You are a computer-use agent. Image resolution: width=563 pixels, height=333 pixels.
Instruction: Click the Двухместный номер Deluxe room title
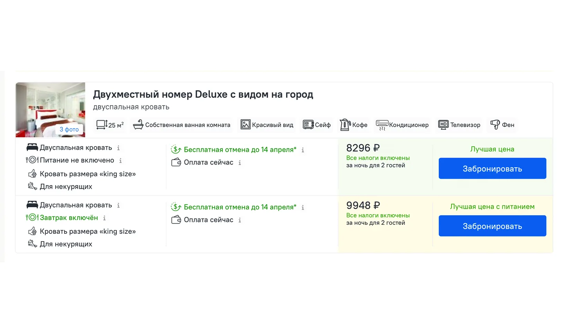203,94
